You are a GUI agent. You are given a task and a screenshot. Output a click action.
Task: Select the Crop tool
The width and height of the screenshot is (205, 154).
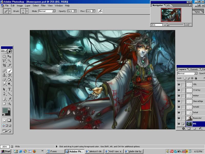coord(4,65)
